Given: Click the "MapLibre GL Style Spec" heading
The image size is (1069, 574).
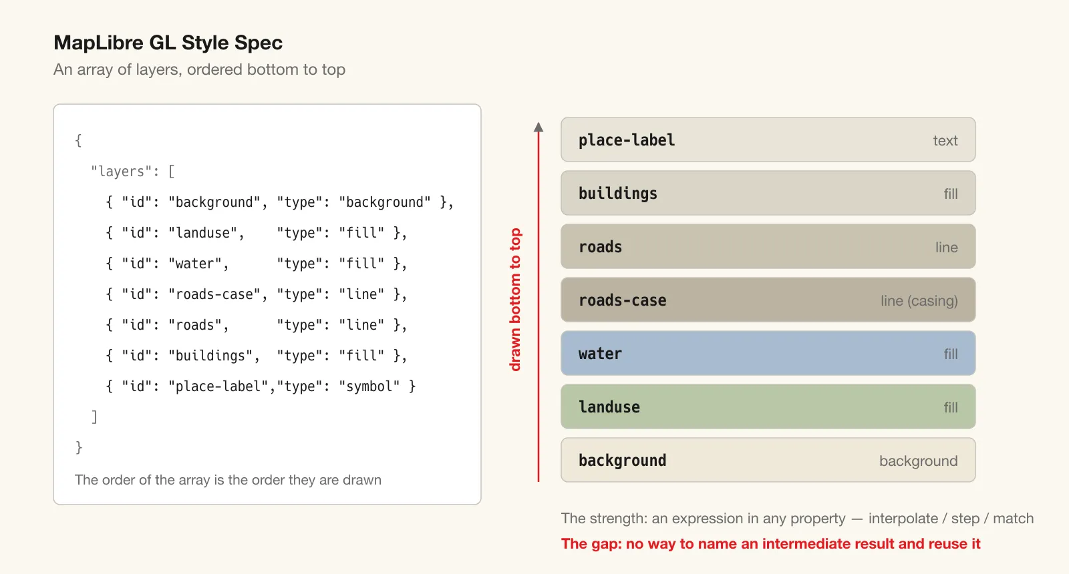Looking at the screenshot, I should [168, 43].
